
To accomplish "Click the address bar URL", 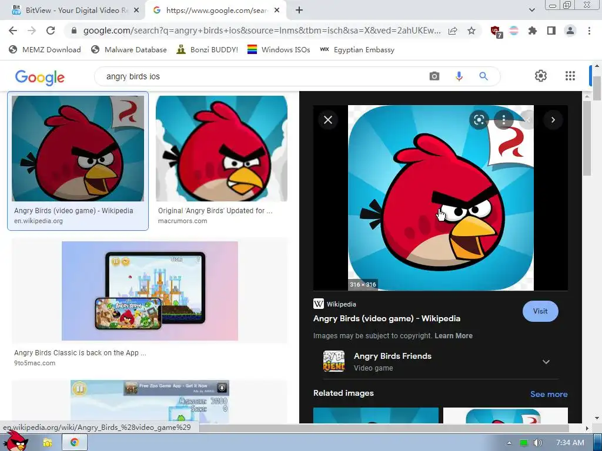I will click(262, 31).
